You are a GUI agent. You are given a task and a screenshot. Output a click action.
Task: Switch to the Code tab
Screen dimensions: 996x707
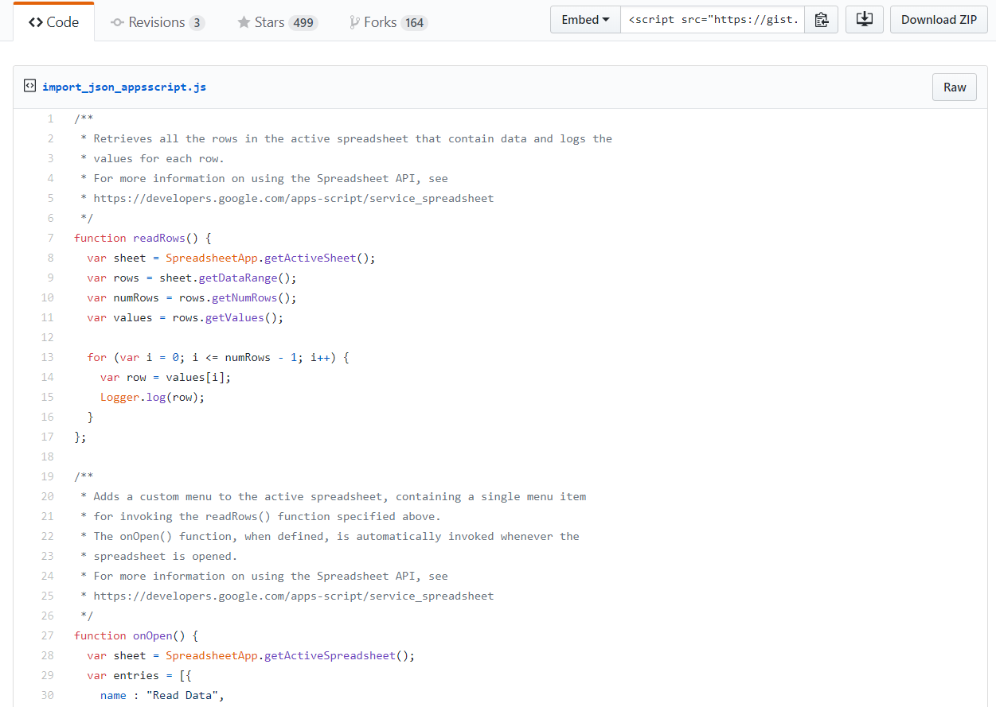pos(54,22)
